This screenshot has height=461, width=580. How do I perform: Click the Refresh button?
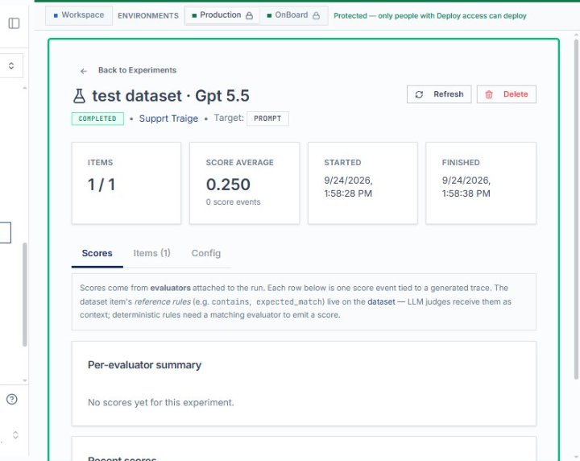coord(439,94)
